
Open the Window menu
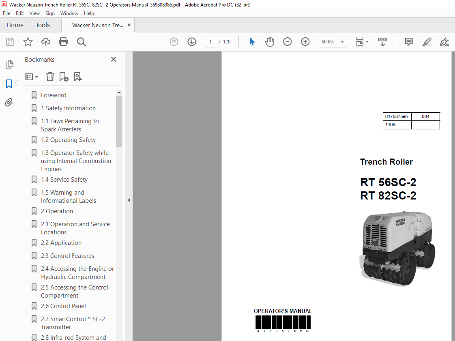pos(69,13)
